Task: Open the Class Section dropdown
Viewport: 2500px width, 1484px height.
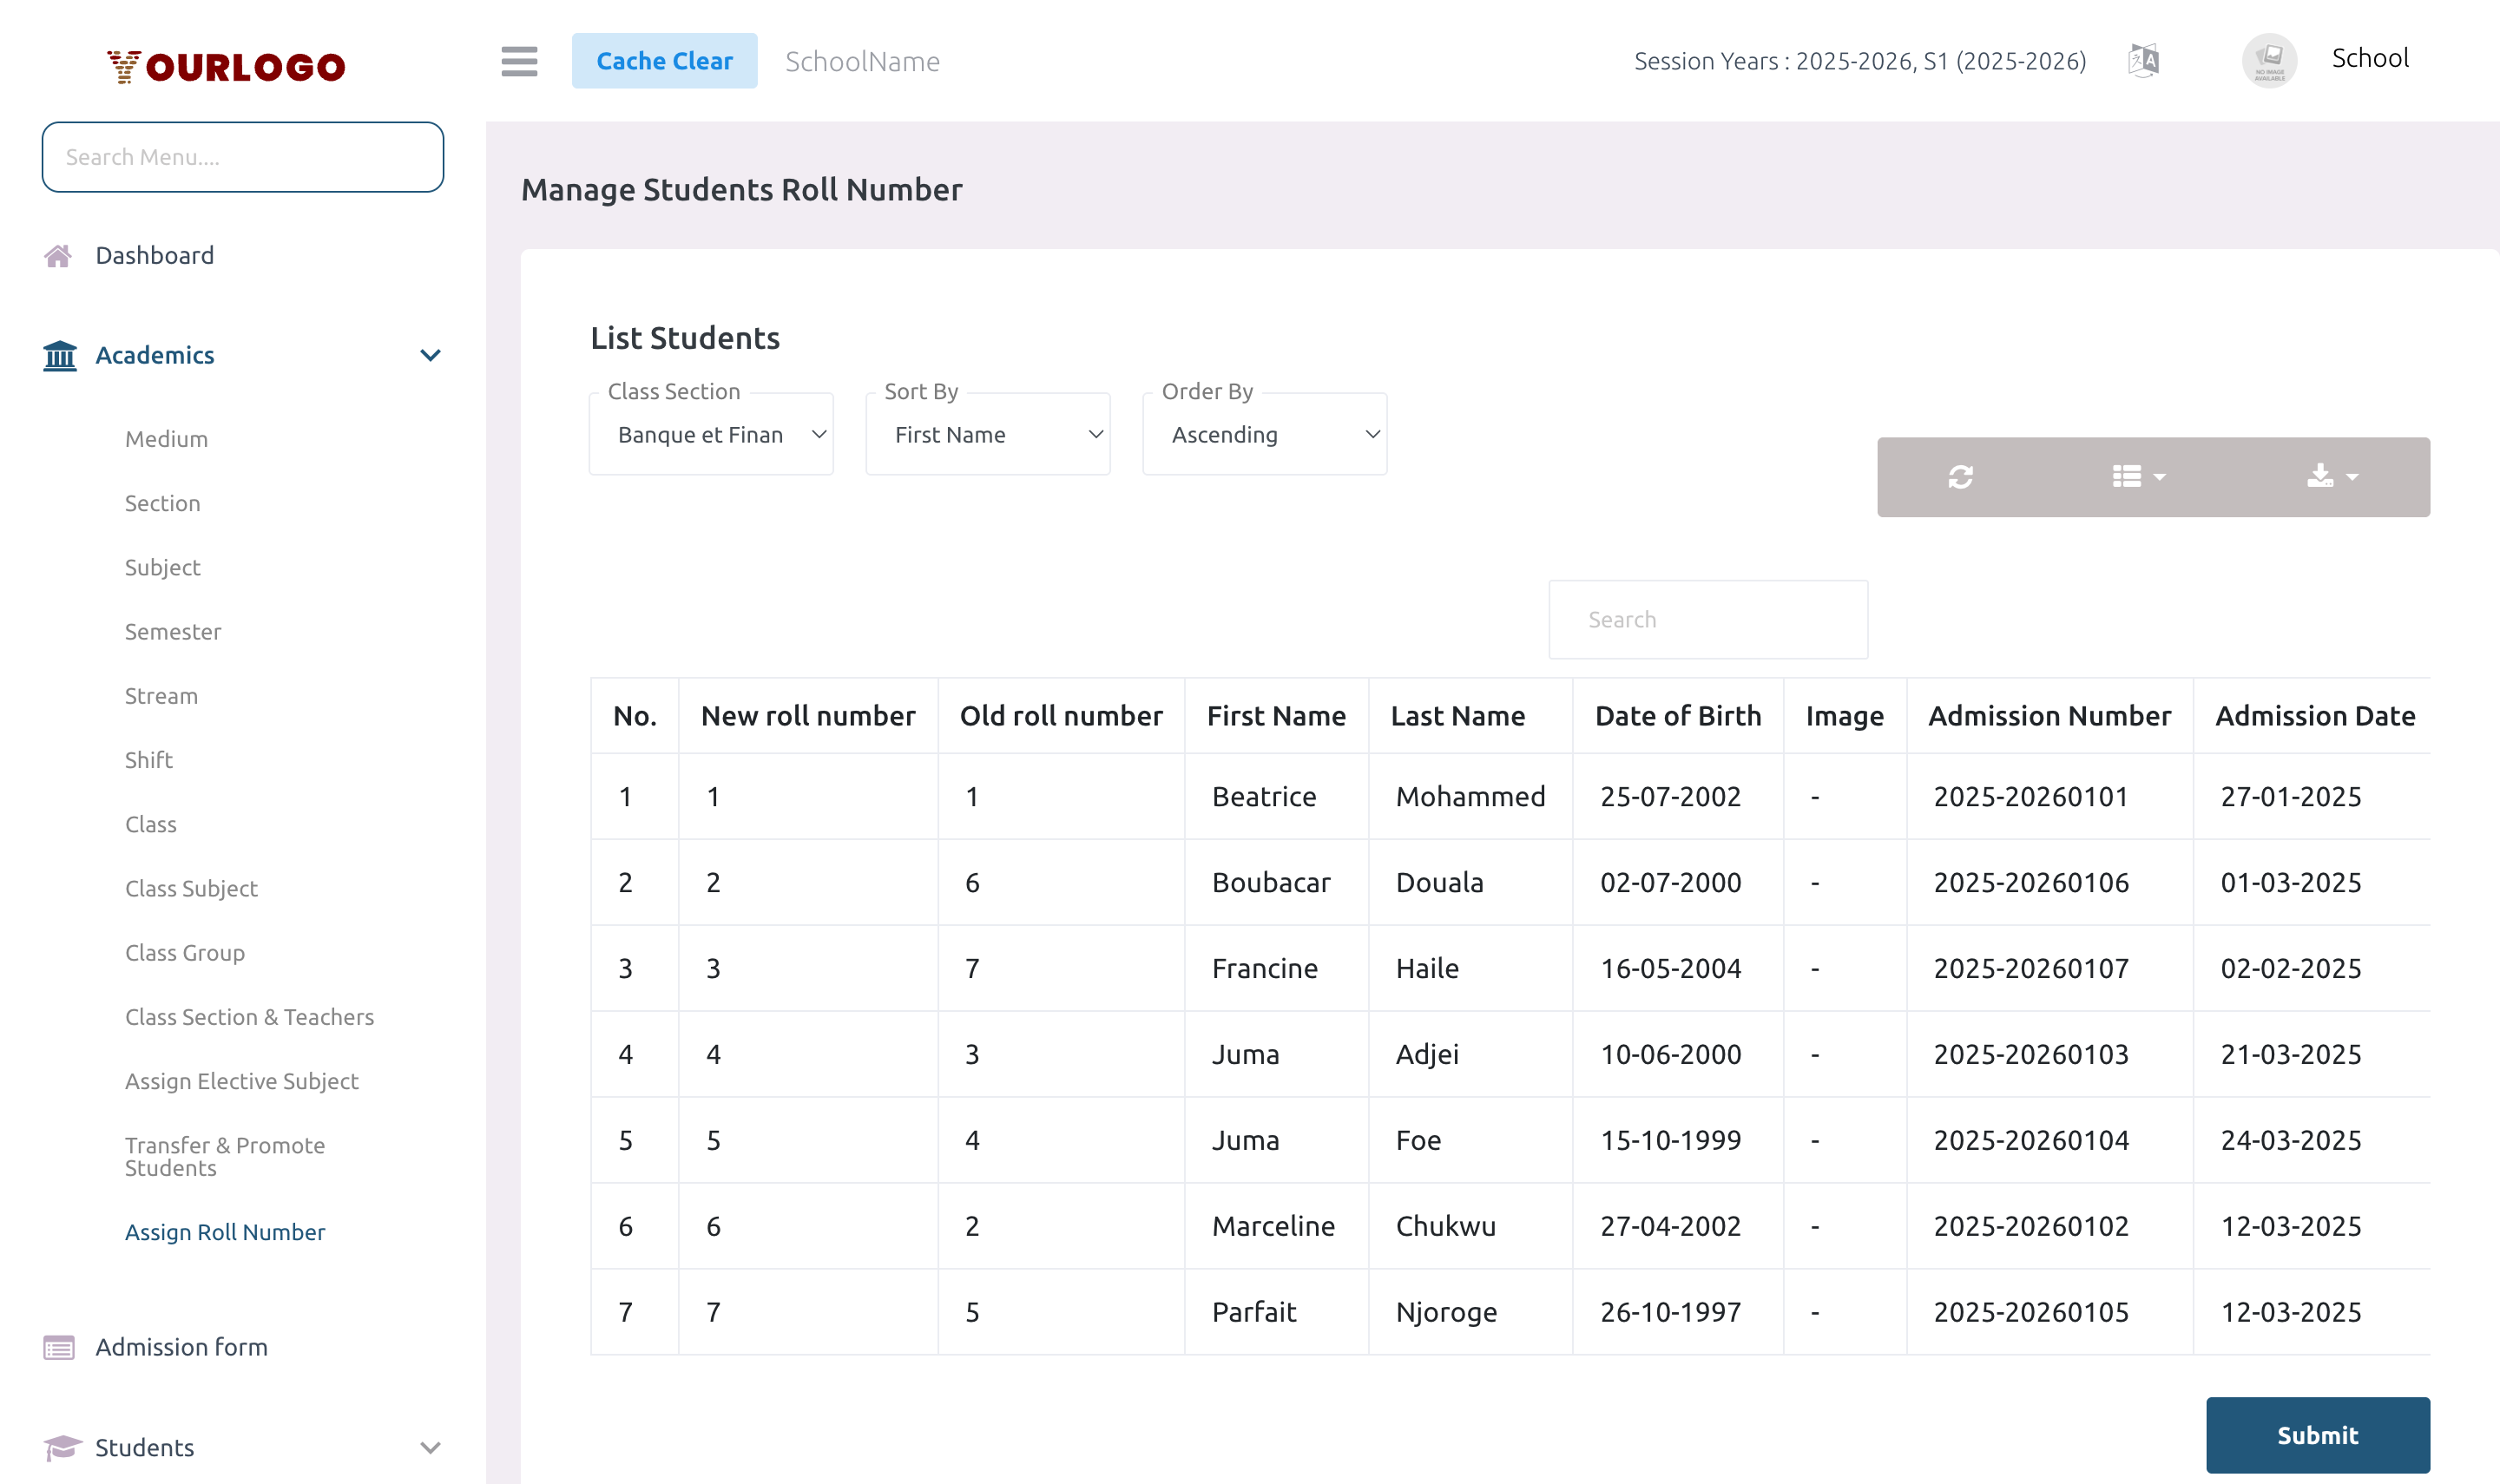Action: tap(711, 434)
